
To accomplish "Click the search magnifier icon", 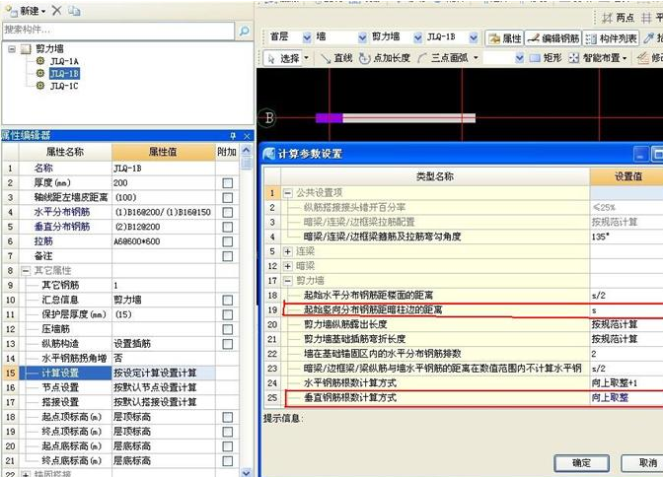I will 243,32.
